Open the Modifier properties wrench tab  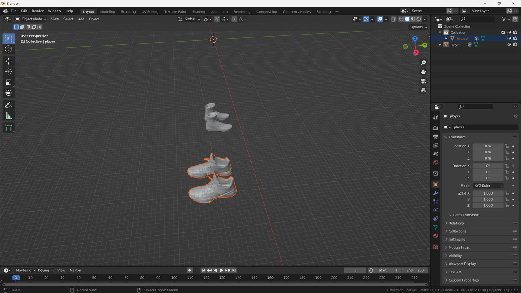pos(436,193)
